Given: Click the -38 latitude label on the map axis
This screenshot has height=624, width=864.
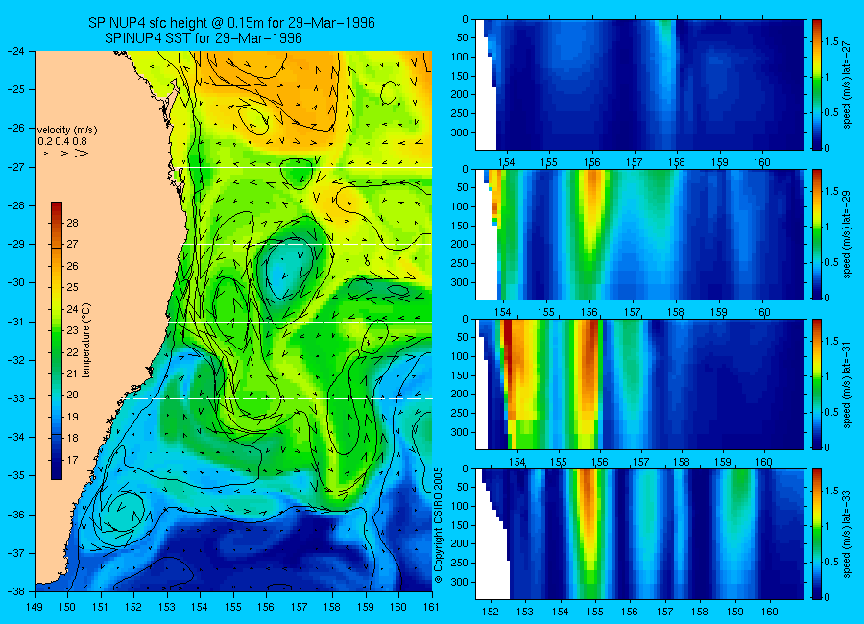Looking at the screenshot, I should [x=15, y=591].
